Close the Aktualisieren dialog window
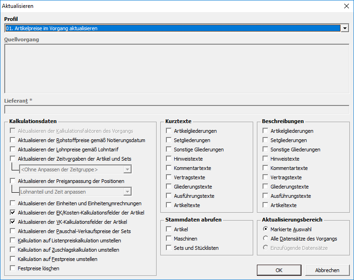354x280 pixels. click(346, 7)
